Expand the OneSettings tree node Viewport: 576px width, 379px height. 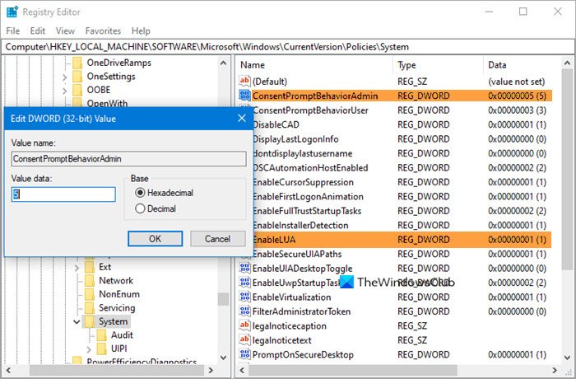point(64,77)
